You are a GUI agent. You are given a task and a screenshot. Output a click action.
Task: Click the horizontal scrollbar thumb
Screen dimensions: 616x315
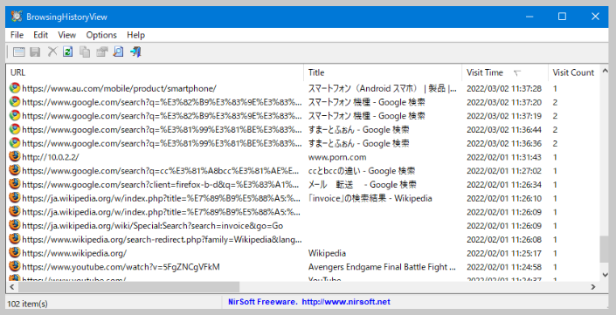[x=128, y=287]
